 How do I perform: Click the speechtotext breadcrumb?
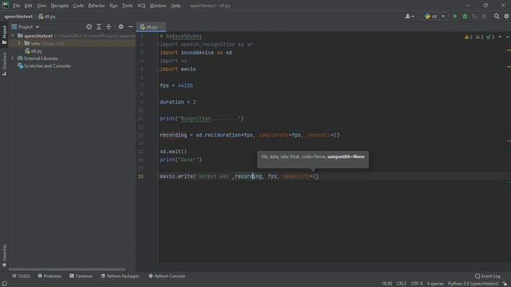point(18,16)
